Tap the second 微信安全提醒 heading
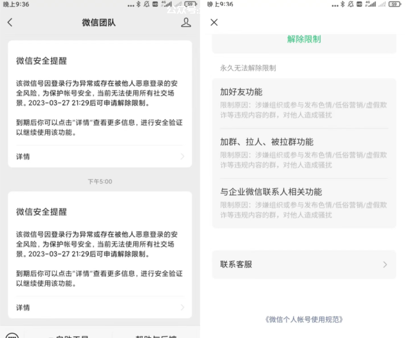The width and height of the screenshot is (406, 338). (41, 212)
